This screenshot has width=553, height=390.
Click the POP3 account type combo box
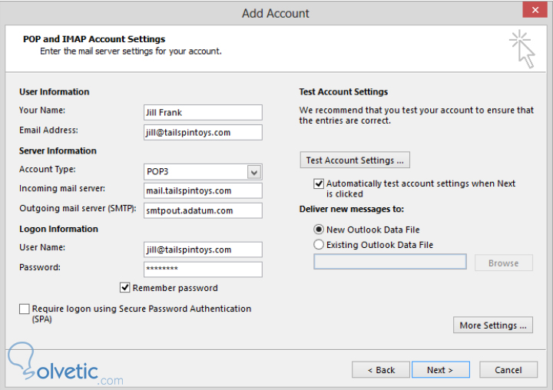[196, 173]
